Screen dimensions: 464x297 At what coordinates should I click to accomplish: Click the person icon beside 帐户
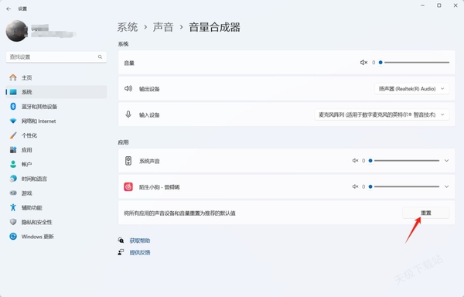coord(13,164)
